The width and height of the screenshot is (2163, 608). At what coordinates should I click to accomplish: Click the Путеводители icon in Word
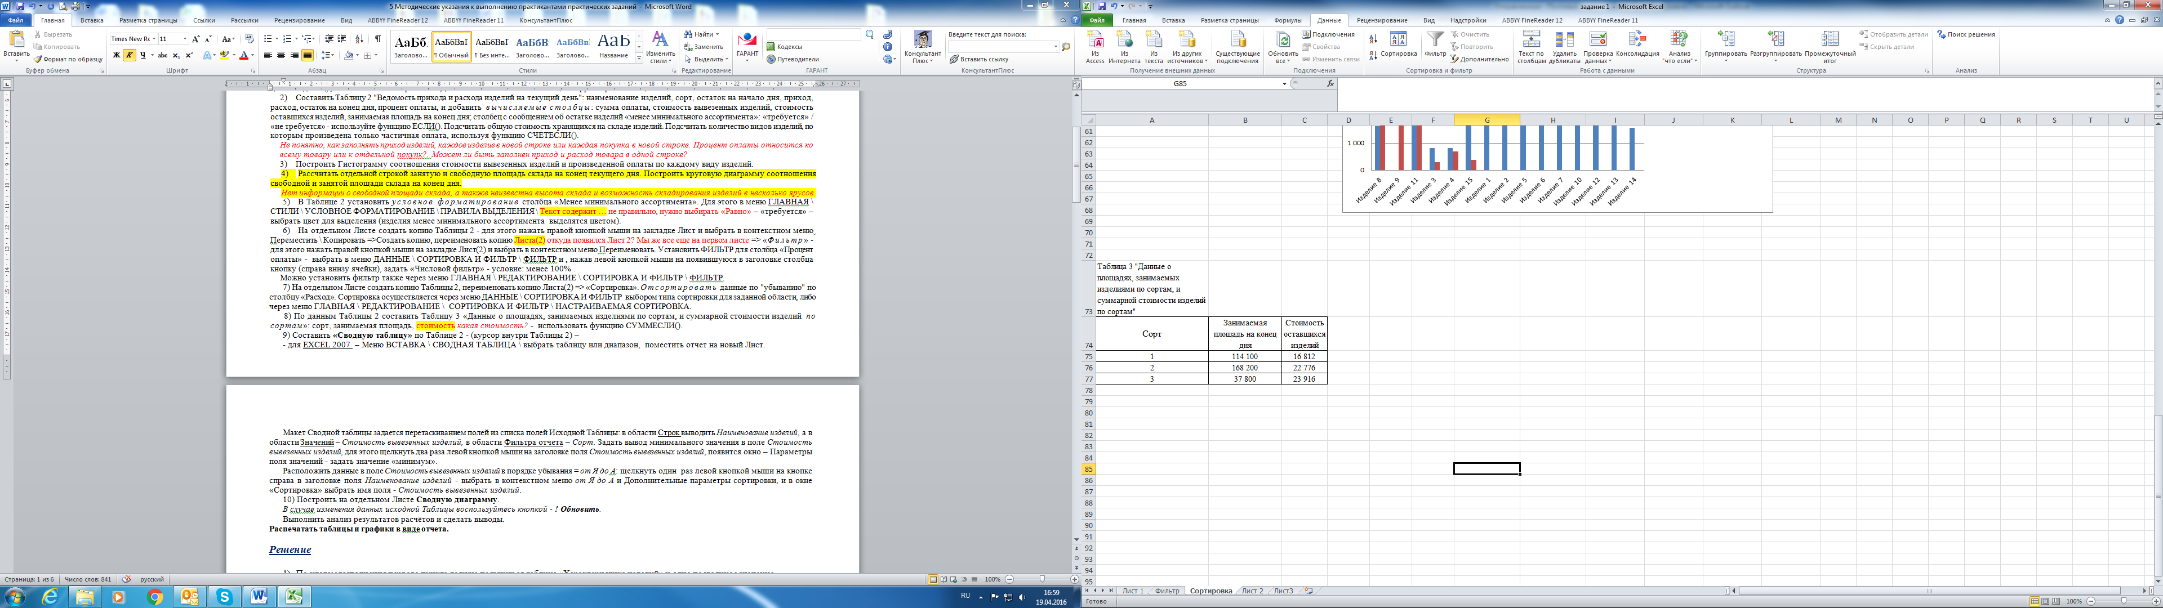coord(793,60)
